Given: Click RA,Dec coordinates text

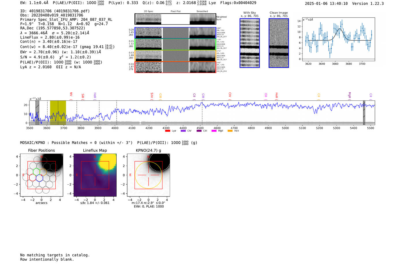Looking at the screenshot, I should tap(53, 28).
